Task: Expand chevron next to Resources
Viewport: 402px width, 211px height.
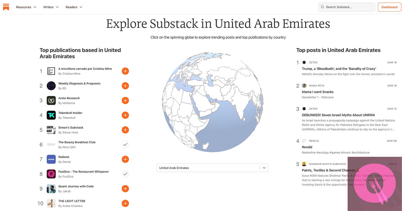Action: click(35, 7)
